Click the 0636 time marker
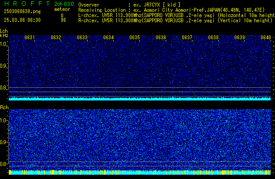Screen dimensions: 275x179 [x=161, y=38]
